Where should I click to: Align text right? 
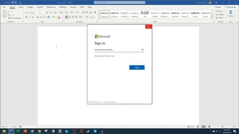click(73, 17)
